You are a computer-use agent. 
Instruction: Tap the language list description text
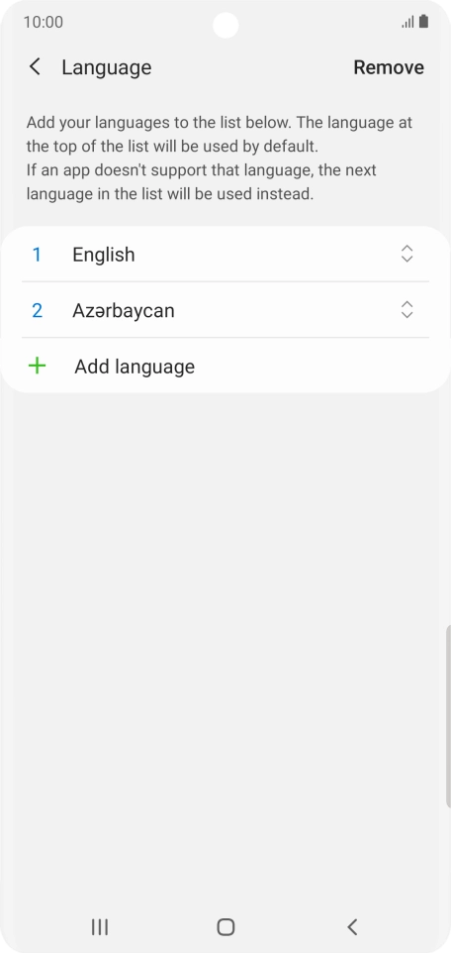pos(220,159)
